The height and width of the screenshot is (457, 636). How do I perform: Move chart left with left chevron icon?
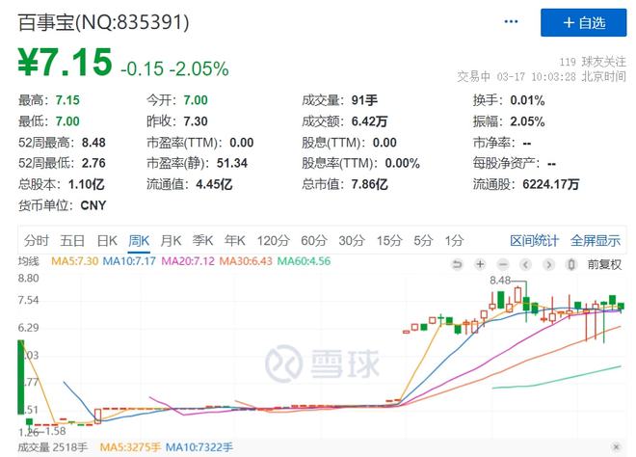point(526,264)
